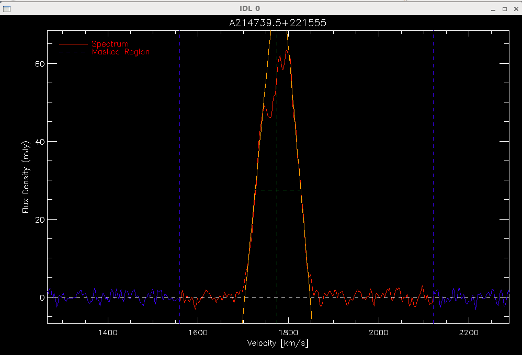Viewport: 522px width, 355px height.
Task: Click the 'IDL 0' window title
Action: pos(249,9)
